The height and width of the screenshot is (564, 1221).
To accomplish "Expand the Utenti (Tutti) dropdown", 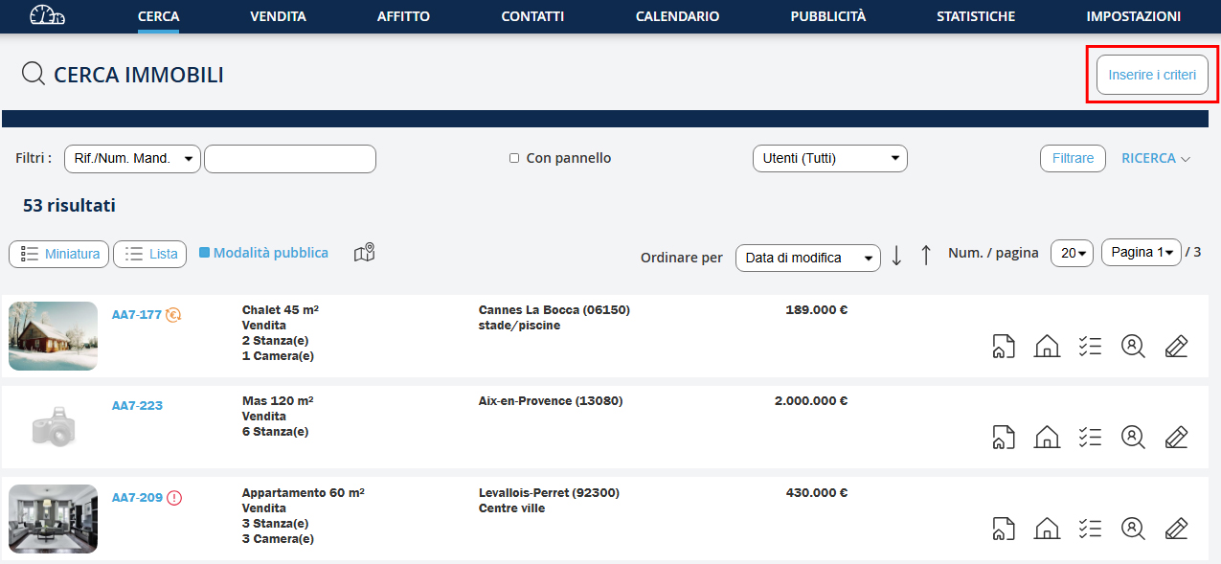I will (x=829, y=159).
